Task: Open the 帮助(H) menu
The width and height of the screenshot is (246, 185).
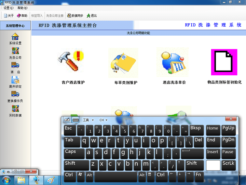Action: pos(23,8)
